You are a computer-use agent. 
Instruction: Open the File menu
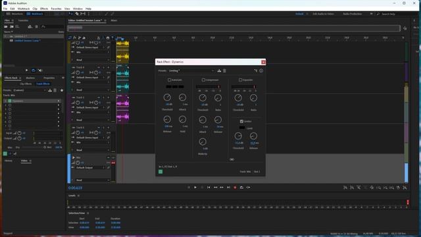point(5,9)
